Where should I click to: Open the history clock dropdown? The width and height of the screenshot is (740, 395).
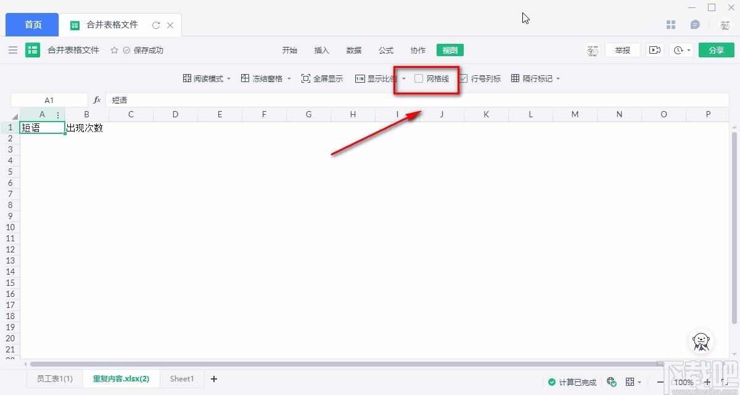pos(681,50)
